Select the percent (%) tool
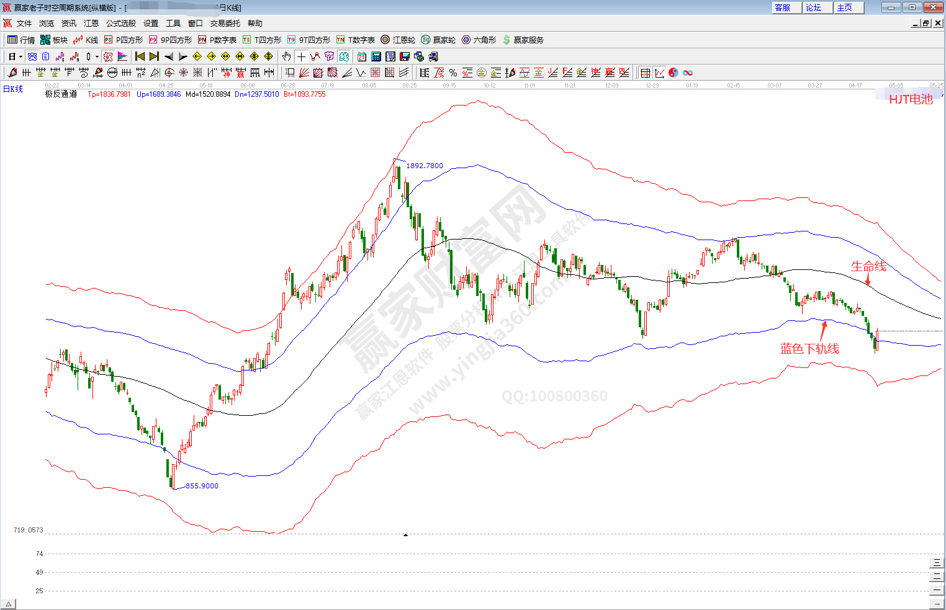This screenshot has width=946, height=610. point(453,73)
